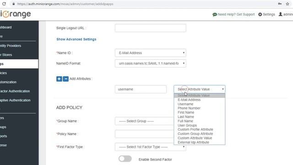
Task: Open the NameID Format dropdown
Action: [x=151, y=63]
